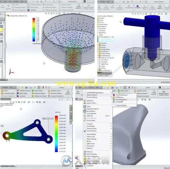
Task: Open Symmetry Check in Handle window ribbon
Action: (x=140, y=91)
